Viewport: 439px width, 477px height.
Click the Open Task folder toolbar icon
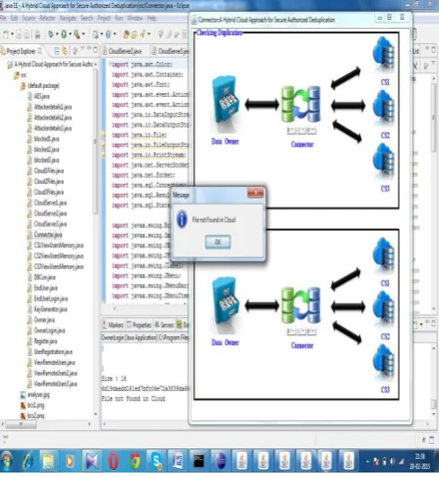click(x=134, y=34)
